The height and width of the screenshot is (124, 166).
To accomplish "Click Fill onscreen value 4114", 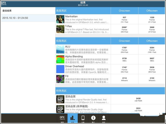I will click(x=125, y=78).
